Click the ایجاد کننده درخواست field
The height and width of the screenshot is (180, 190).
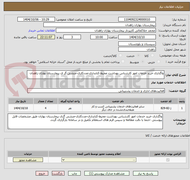(x=106, y=30)
